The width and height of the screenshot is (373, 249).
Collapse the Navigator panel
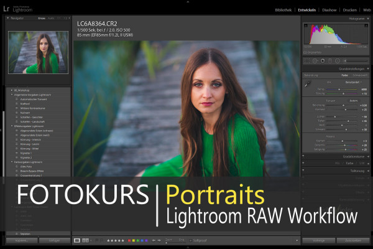tap(8, 18)
